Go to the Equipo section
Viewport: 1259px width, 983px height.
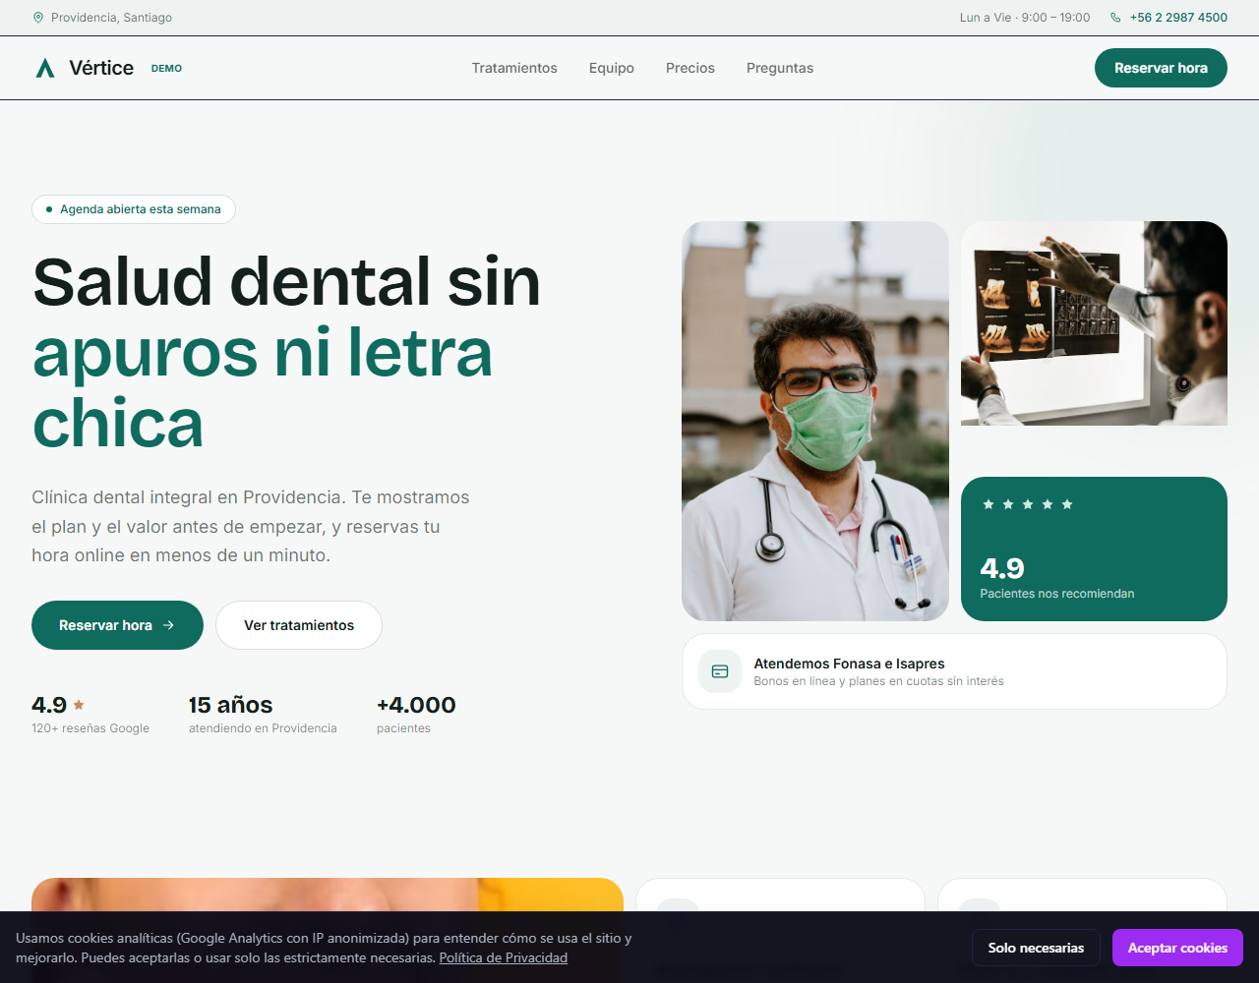point(612,68)
